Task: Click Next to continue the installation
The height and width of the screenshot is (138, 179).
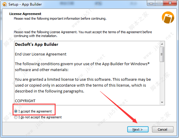Action: coord(138,129)
